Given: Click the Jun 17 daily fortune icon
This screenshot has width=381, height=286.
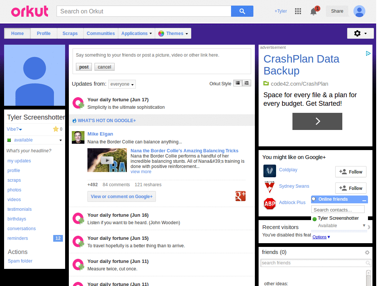Looking at the screenshot, I should tap(78, 103).
